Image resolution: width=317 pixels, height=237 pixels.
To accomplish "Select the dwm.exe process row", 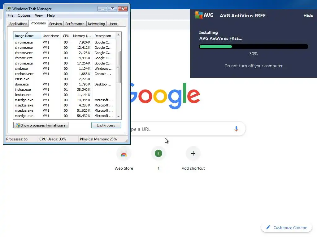I will [x=64, y=84].
